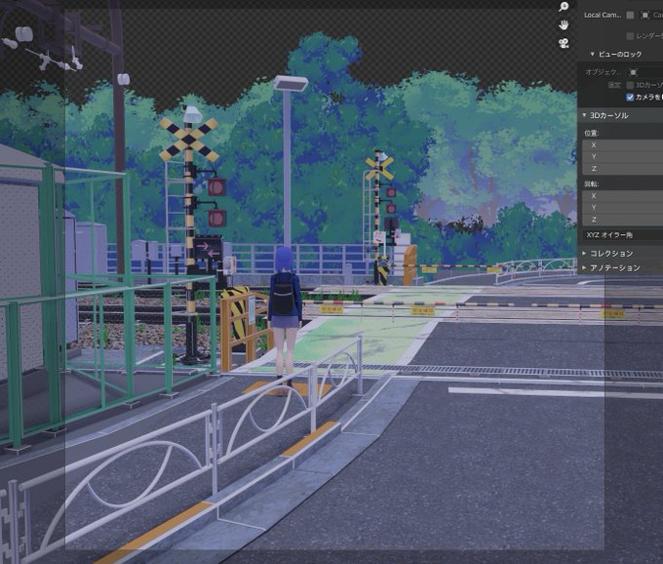The height and width of the screenshot is (564, 663).
Task: Open the local camera object picker
Action: [651, 16]
